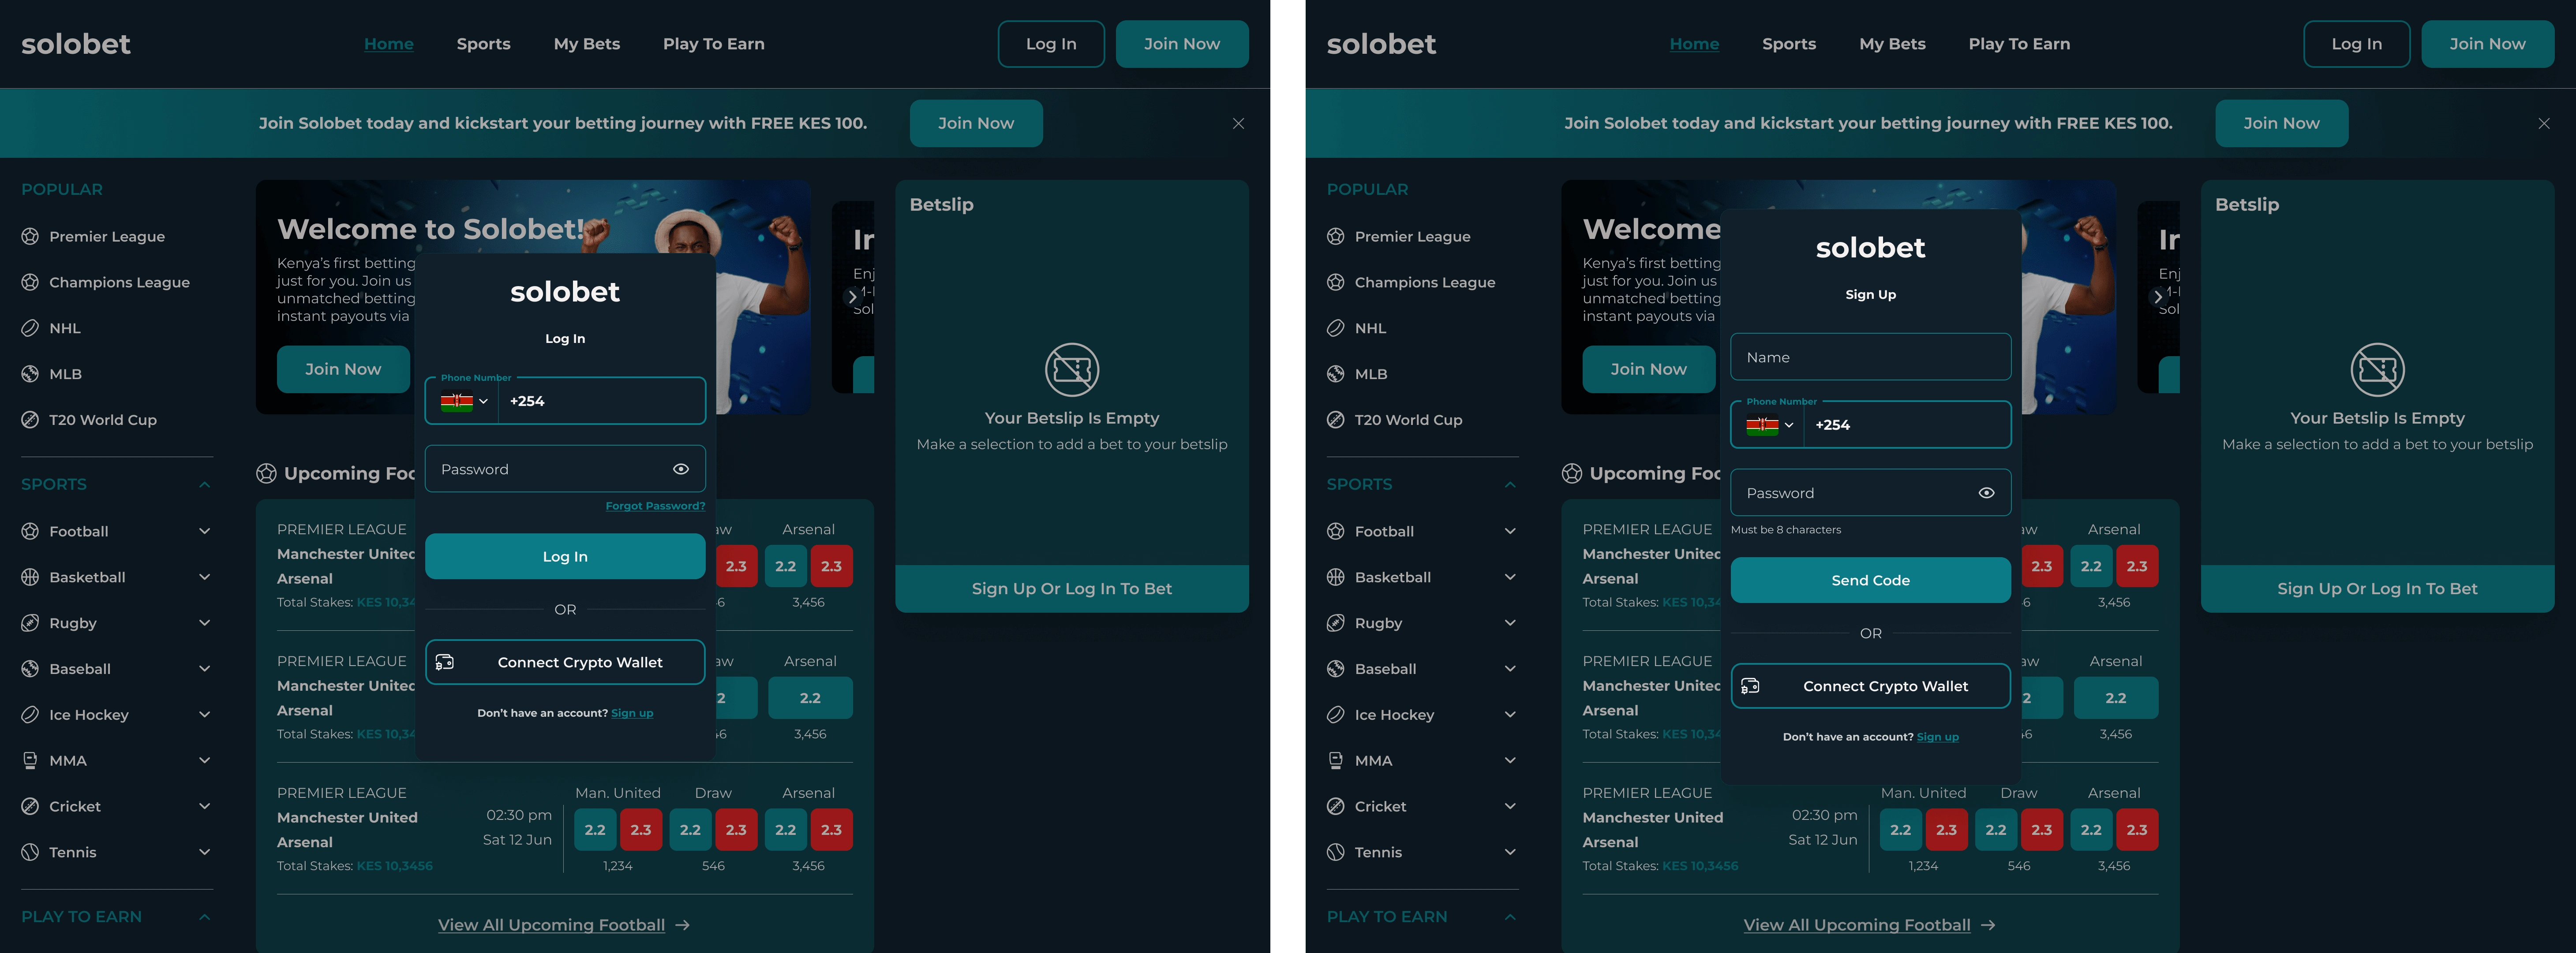Click the teal Log In button in modal
2576x953 pixels.
[x=565, y=556]
